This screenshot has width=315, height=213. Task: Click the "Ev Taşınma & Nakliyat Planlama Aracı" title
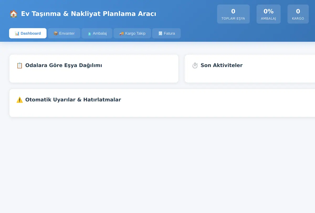click(x=89, y=14)
